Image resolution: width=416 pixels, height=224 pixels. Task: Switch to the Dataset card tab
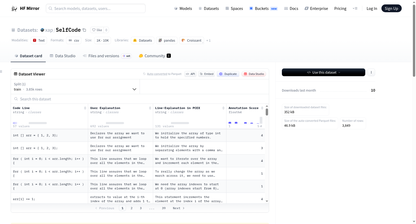28,56
